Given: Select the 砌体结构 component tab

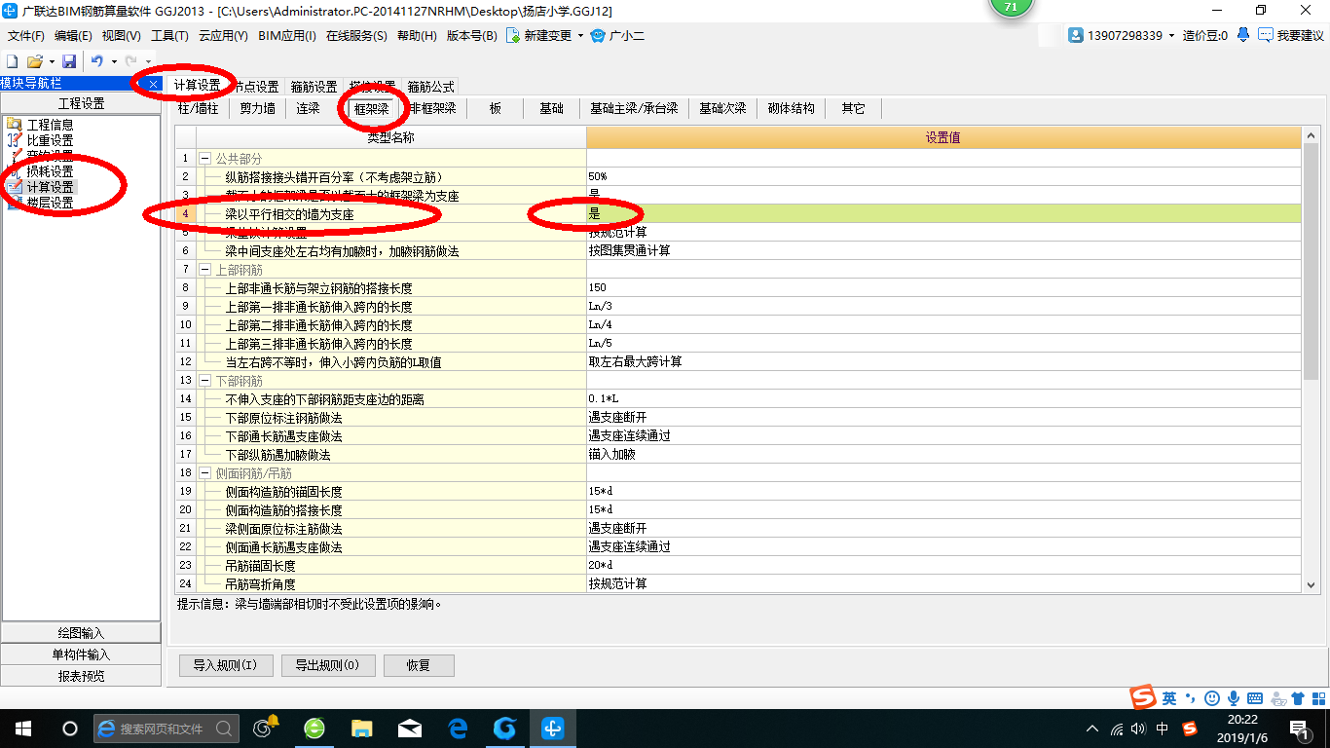Looking at the screenshot, I should pyautogui.click(x=791, y=108).
